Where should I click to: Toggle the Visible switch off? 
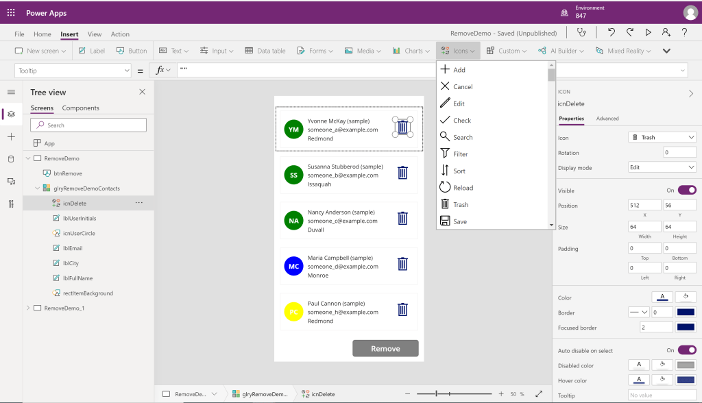coord(686,191)
